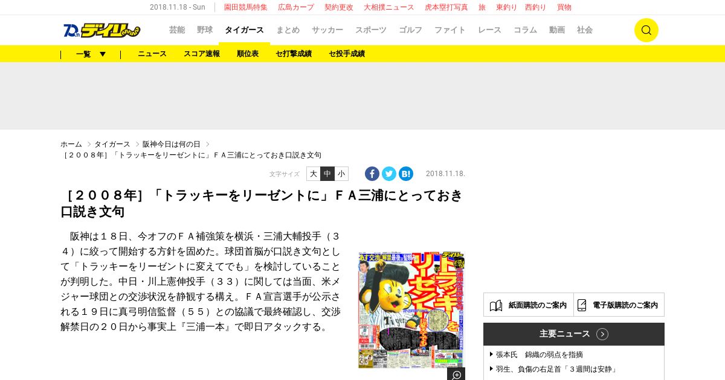Select the タイガース navigation tab
The height and width of the screenshot is (380, 725).
(x=244, y=30)
